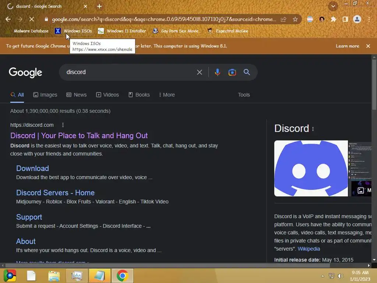Open the About sitelink

pyautogui.click(x=26, y=241)
